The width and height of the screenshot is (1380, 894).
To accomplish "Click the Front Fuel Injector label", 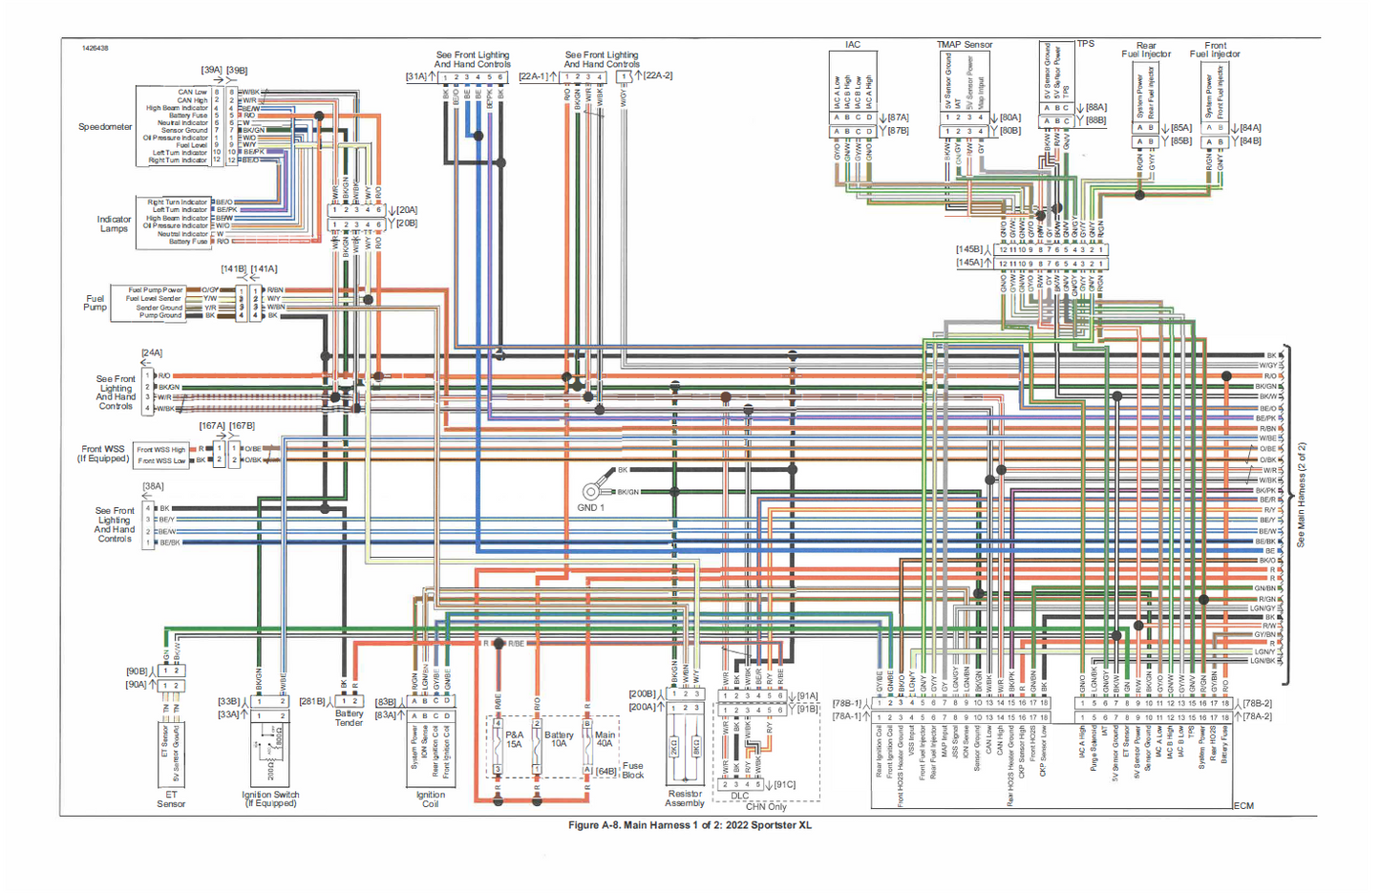I will (1215, 50).
